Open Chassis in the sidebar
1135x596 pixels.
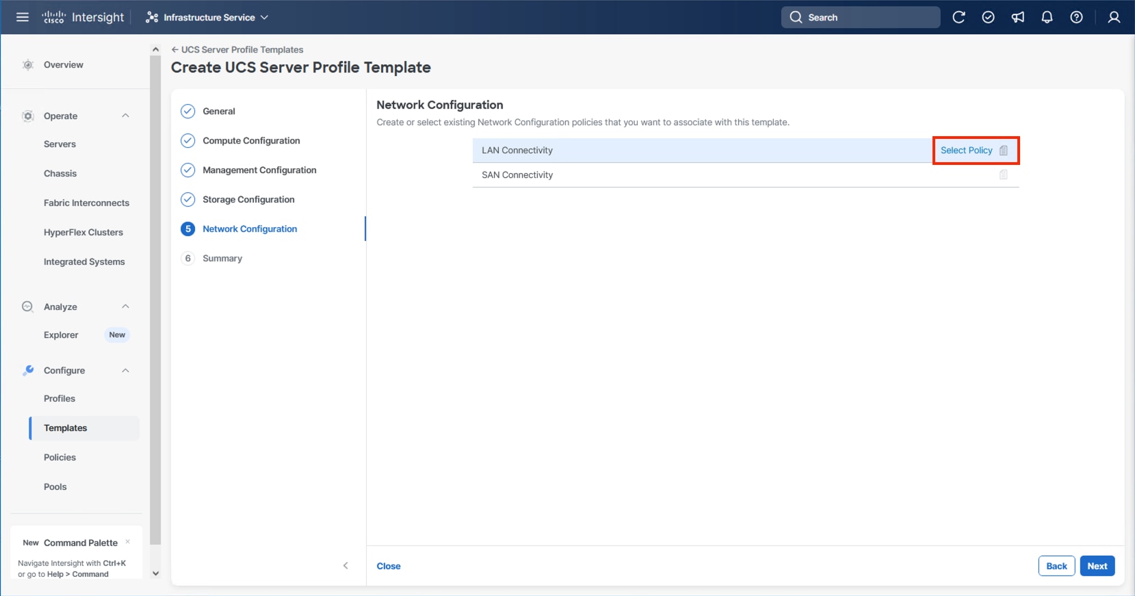coord(60,174)
